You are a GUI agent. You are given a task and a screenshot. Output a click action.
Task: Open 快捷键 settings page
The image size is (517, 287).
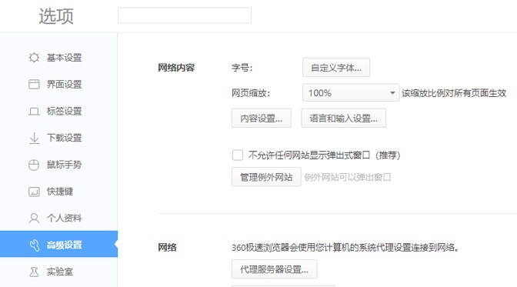pos(58,192)
